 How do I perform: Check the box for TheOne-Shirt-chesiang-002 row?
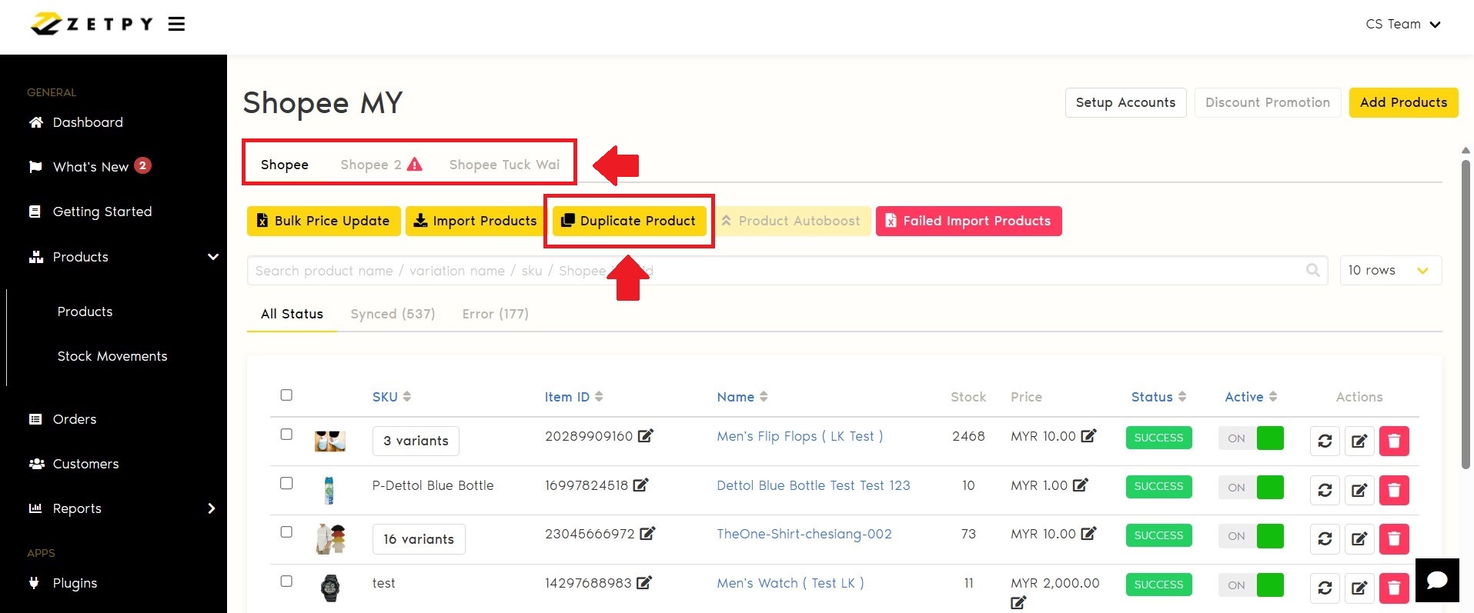(286, 531)
